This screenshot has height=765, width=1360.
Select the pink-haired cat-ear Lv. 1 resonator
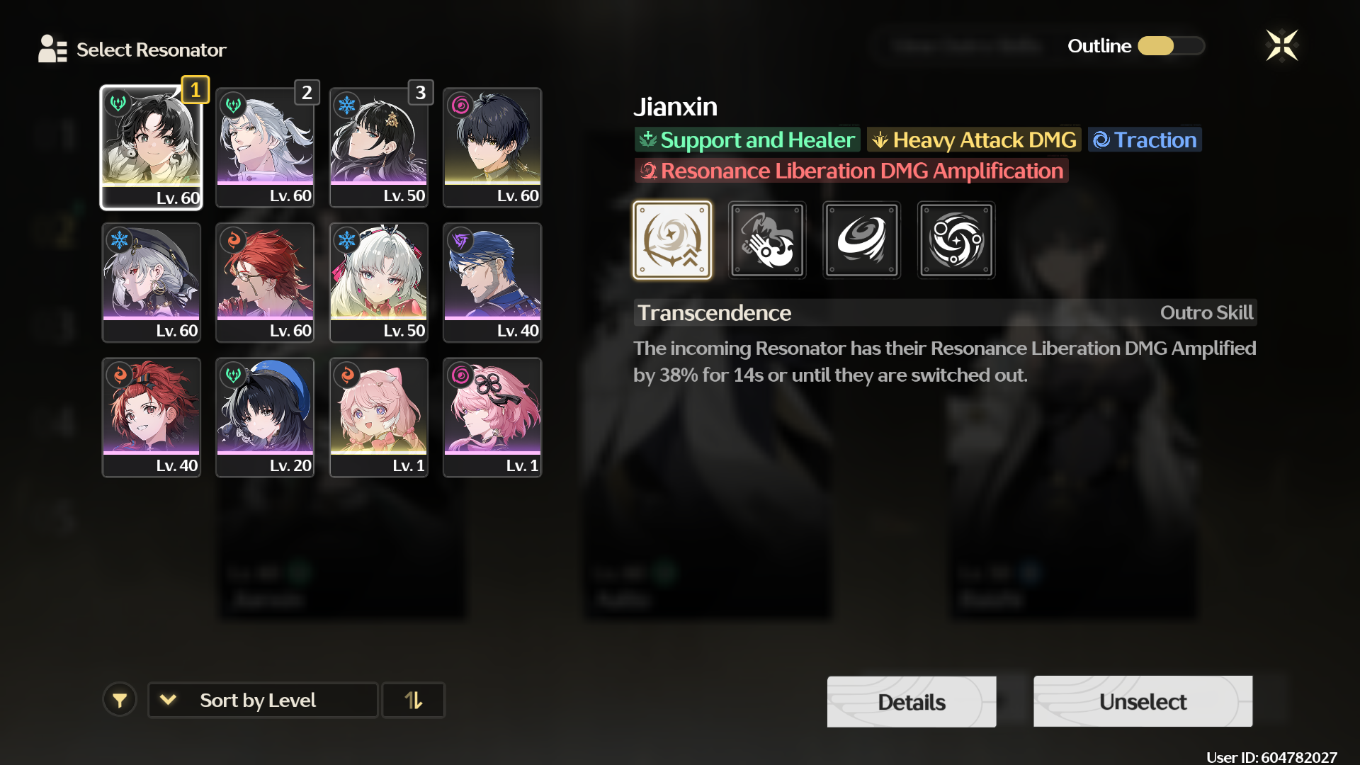pyautogui.click(x=379, y=417)
